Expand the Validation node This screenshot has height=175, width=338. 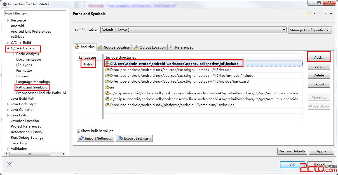8,149
